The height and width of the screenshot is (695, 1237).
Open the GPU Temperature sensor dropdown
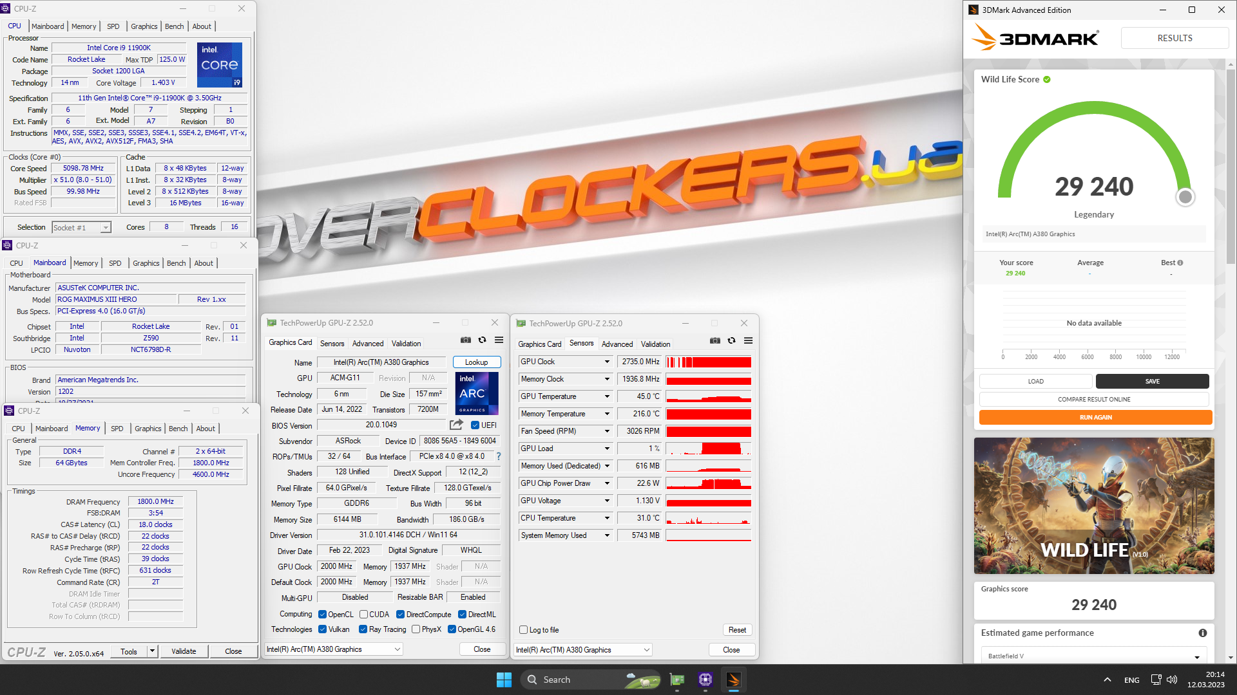pos(607,397)
